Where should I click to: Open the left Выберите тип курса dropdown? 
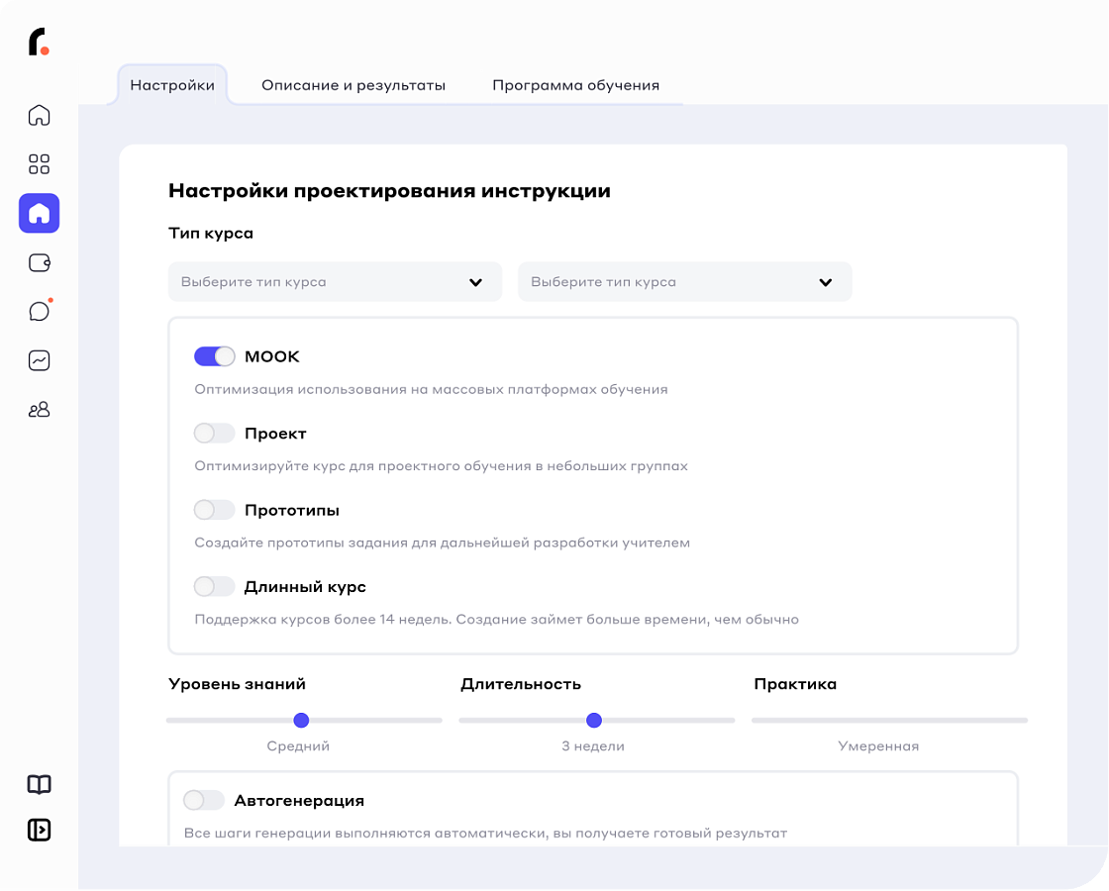tap(335, 282)
